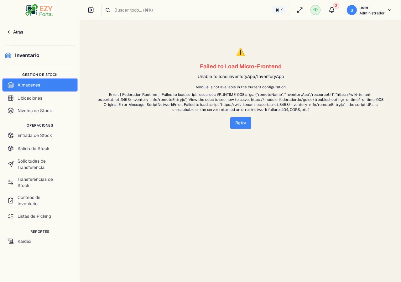Collapse the sidebar panel toggle icon
Viewport: 401px width, 282px height.
coord(91,10)
